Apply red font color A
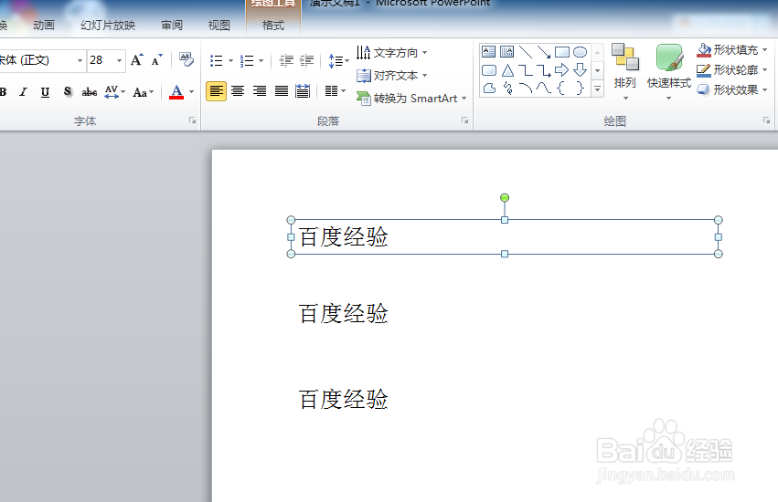 (176, 91)
